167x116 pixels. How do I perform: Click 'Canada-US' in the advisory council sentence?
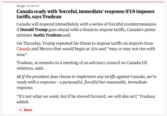click(137, 63)
